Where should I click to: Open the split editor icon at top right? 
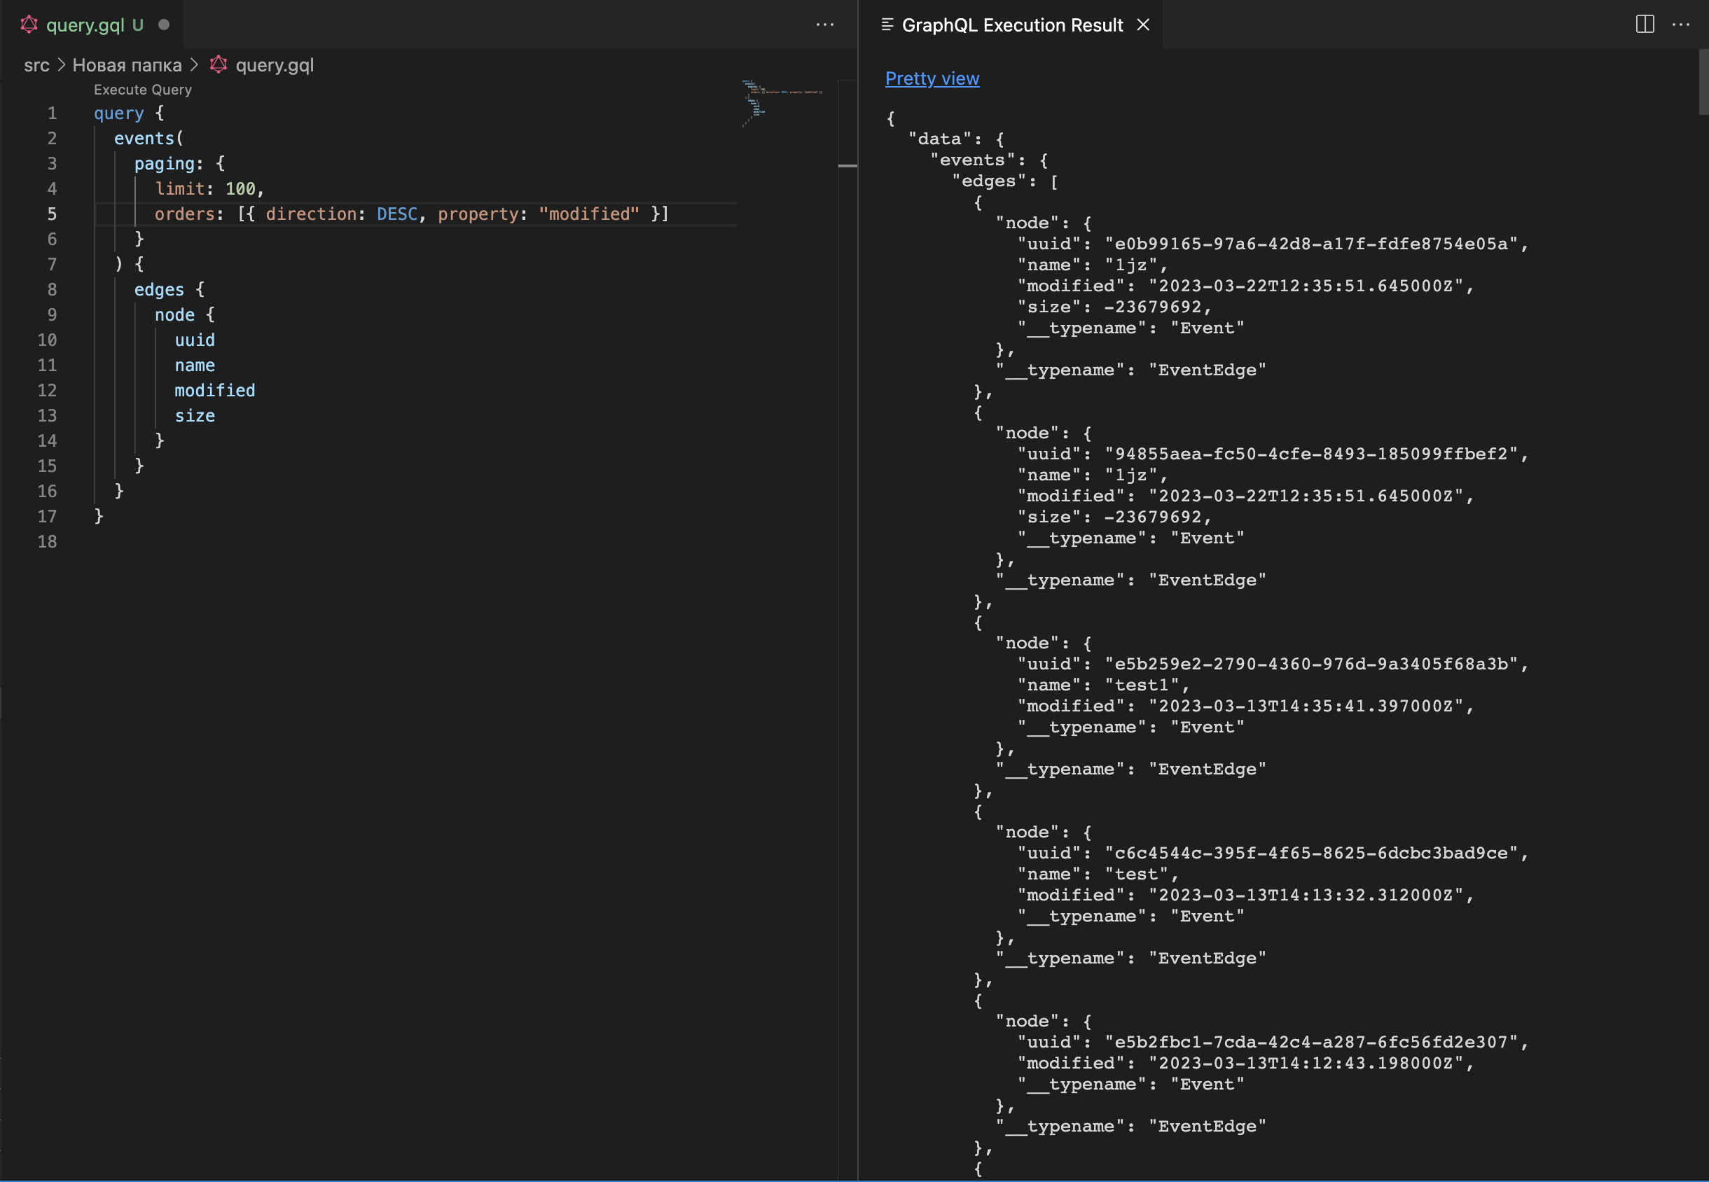click(1645, 25)
